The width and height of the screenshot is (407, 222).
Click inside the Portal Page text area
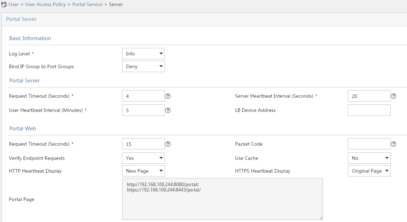[222, 199]
